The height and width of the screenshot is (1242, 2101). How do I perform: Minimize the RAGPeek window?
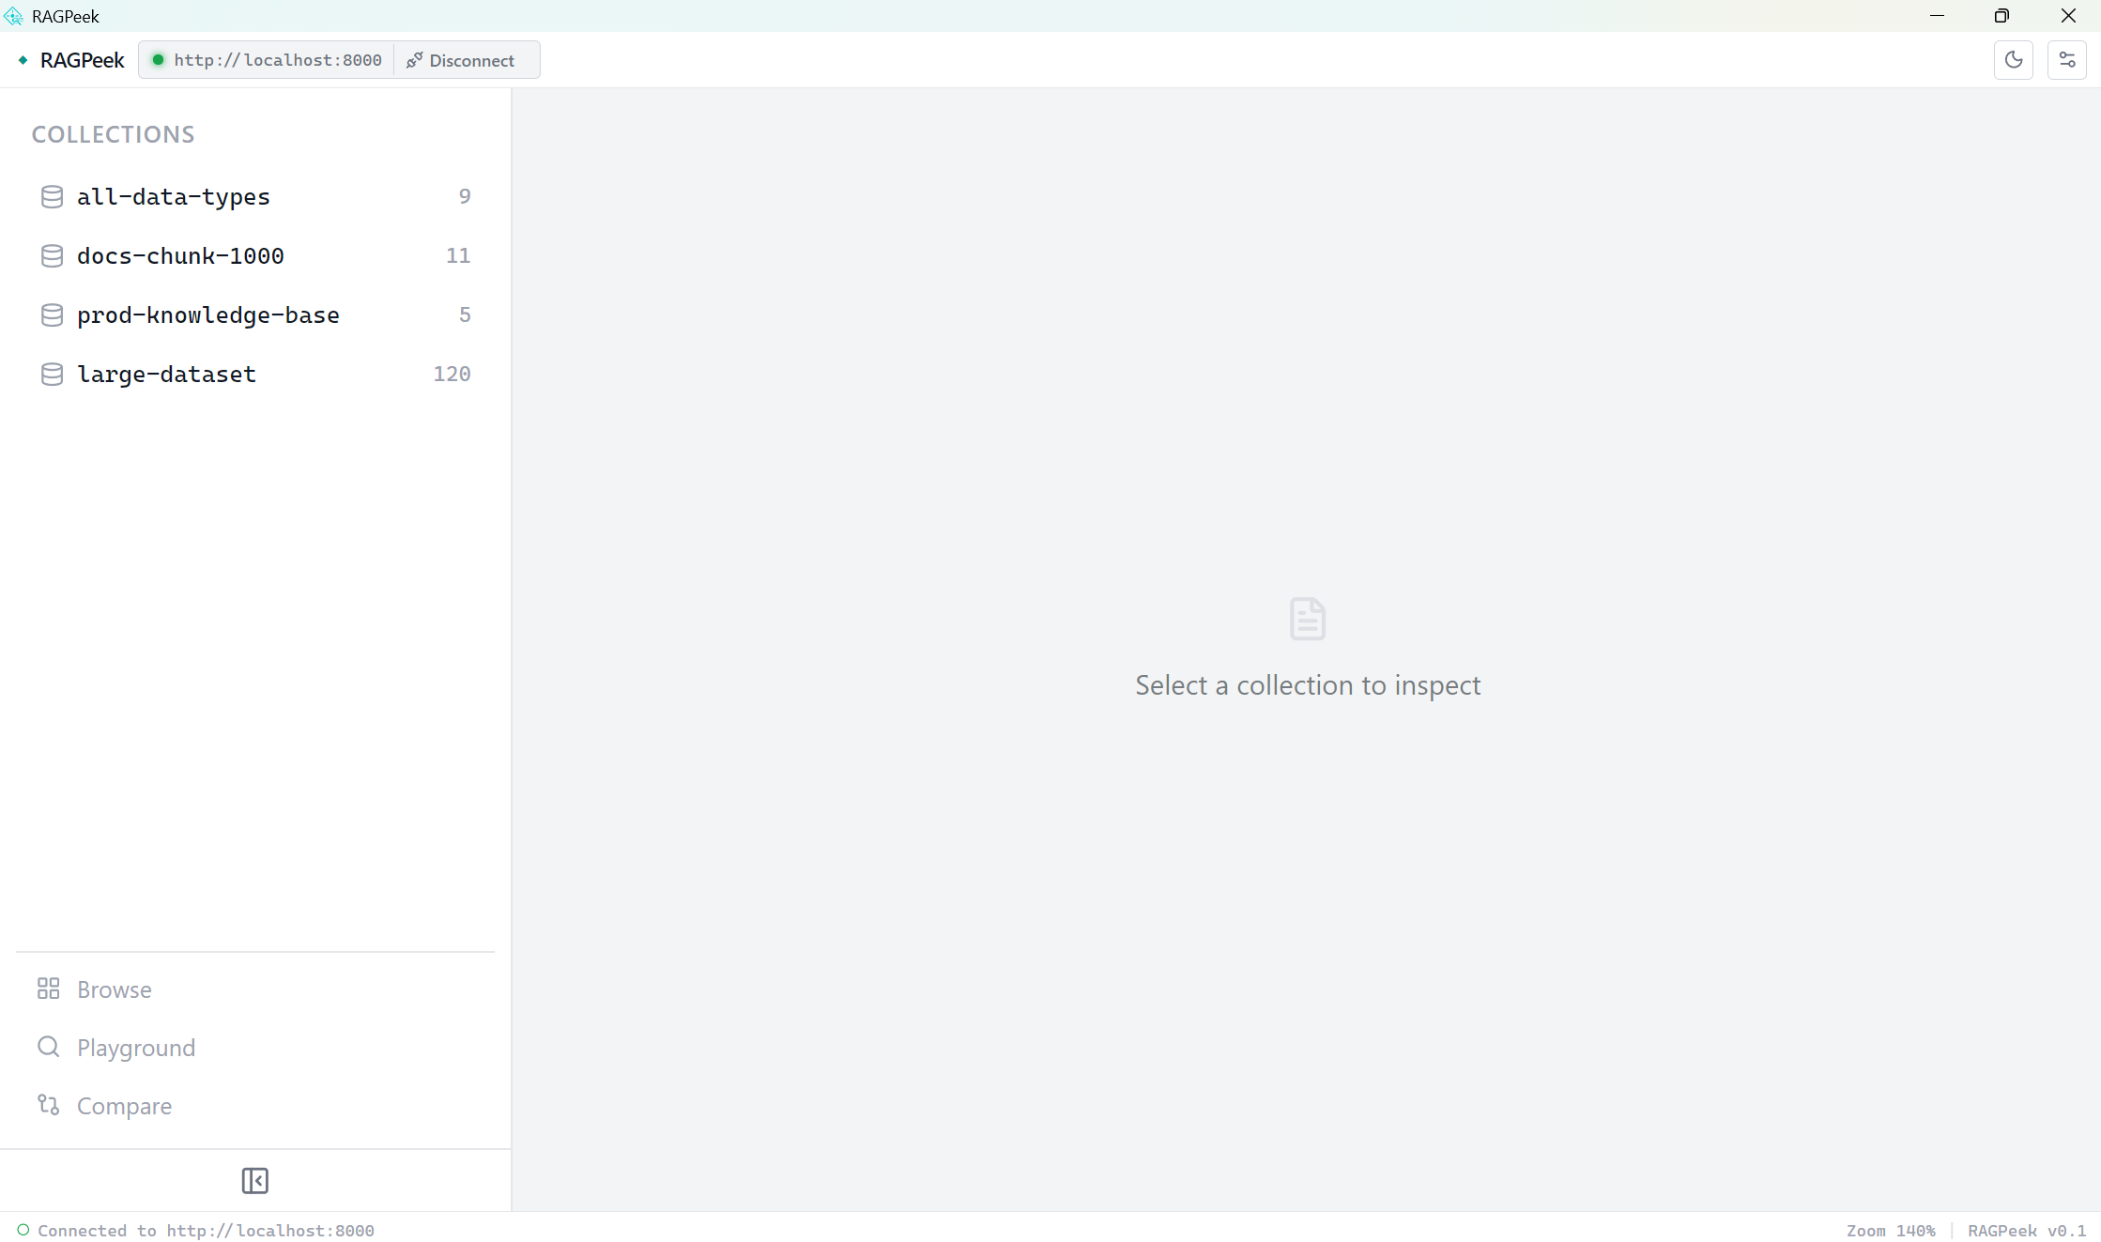[1937, 16]
